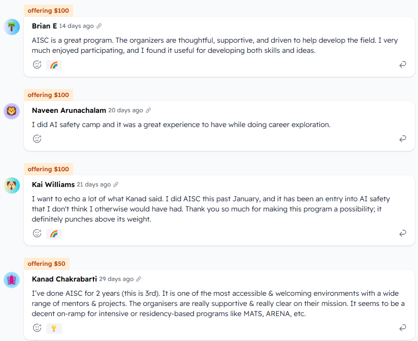This screenshot has width=418, height=341.
Task: Open Kanad Chakrabarti's profile name link
Action: click(x=64, y=279)
